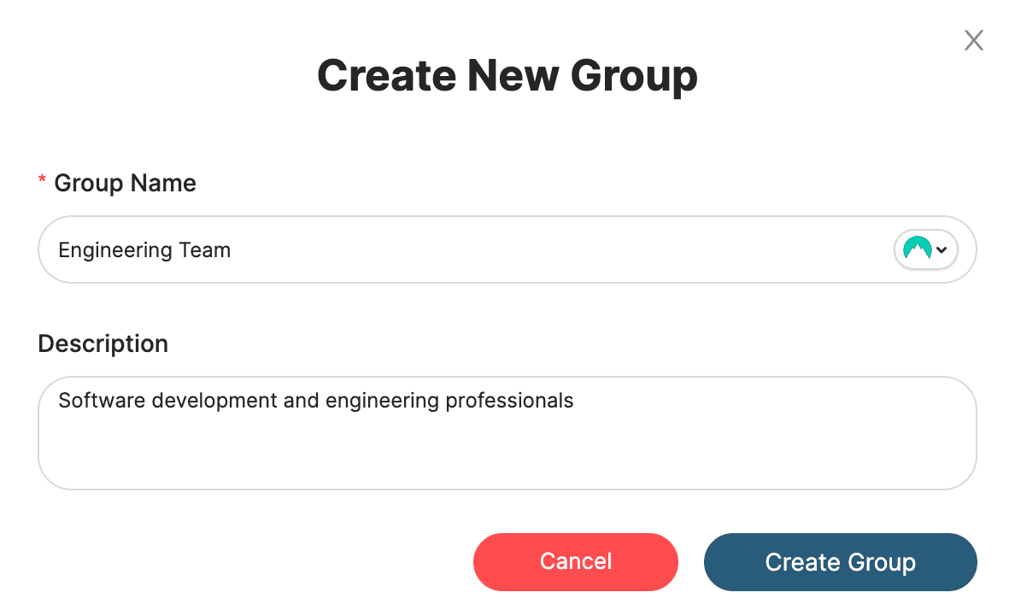Viewport: 1015px width, 610px height.
Task: Cancel the group creation
Action: click(575, 561)
